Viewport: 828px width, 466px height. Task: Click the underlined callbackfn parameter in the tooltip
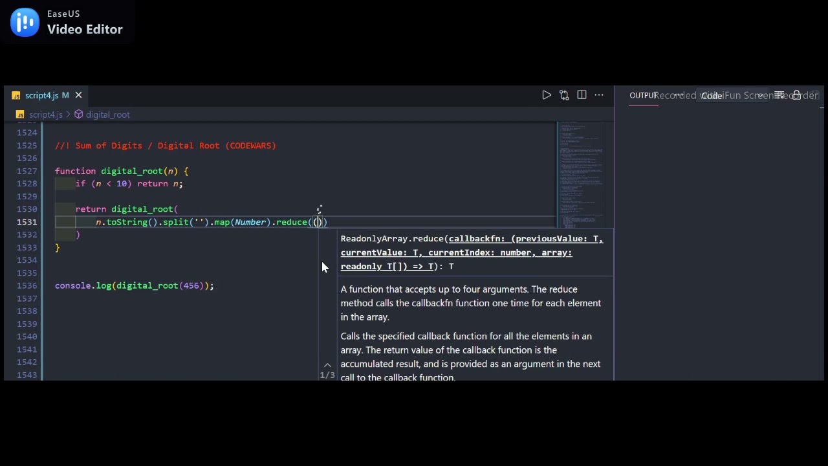(x=472, y=252)
